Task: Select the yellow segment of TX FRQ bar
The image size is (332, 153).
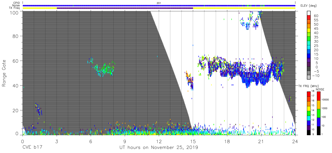Action: point(308,108)
